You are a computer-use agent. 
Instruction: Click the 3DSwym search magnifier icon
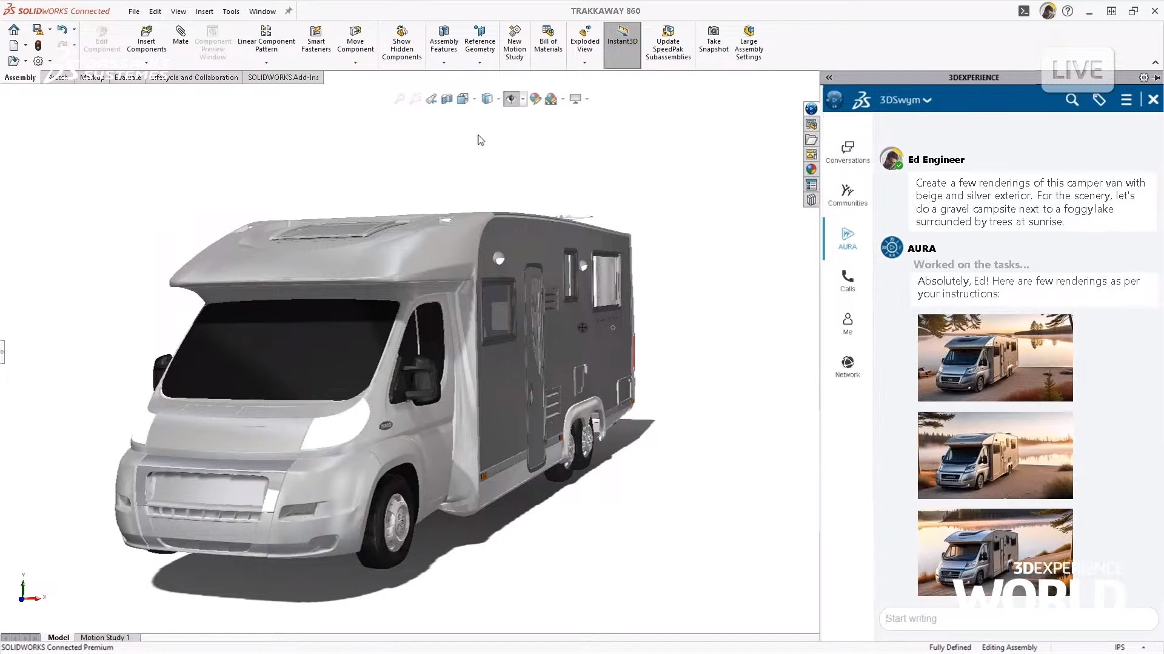point(1072,100)
